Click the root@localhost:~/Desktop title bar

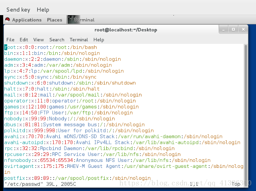[x=126, y=30]
